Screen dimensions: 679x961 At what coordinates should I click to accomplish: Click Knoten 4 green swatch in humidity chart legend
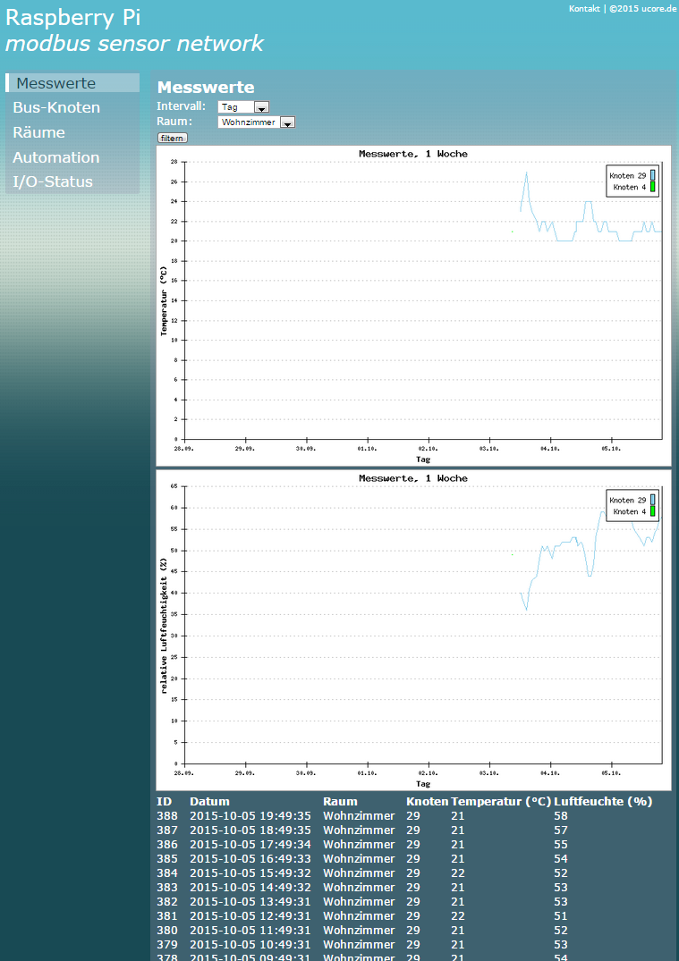653,511
